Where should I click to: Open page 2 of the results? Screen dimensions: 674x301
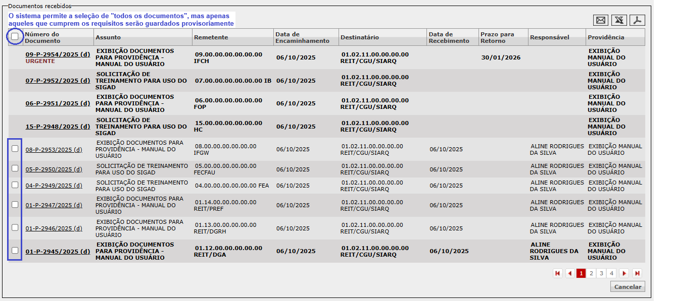click(591, 273)
